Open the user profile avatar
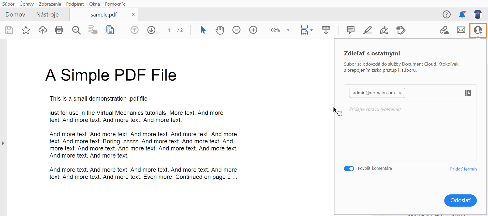The height and width of the screenshot is (216, 488). [478, 14]
